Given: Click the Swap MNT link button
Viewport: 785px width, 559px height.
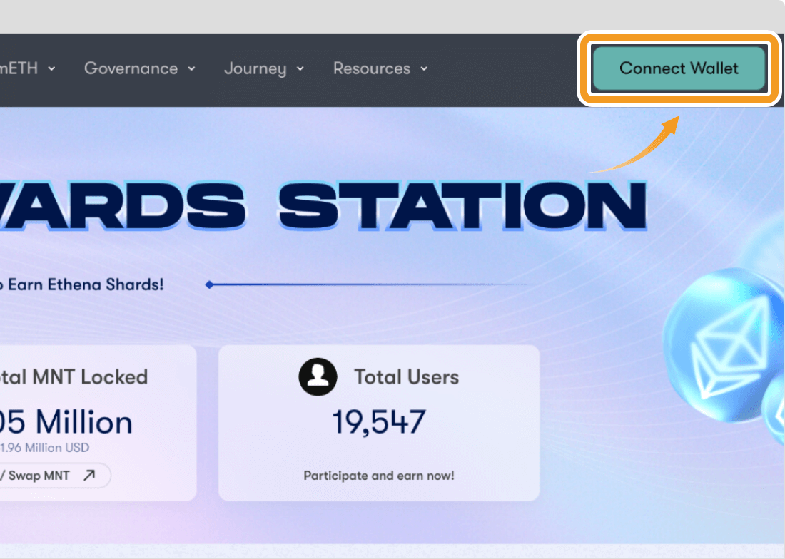Looking at the screenshot, I should click(55, 475).
